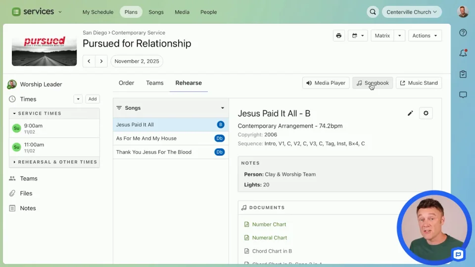Viewport: 475px width, 267px height.
Task: Print the plan using printer icon
Action: [338, 36]
